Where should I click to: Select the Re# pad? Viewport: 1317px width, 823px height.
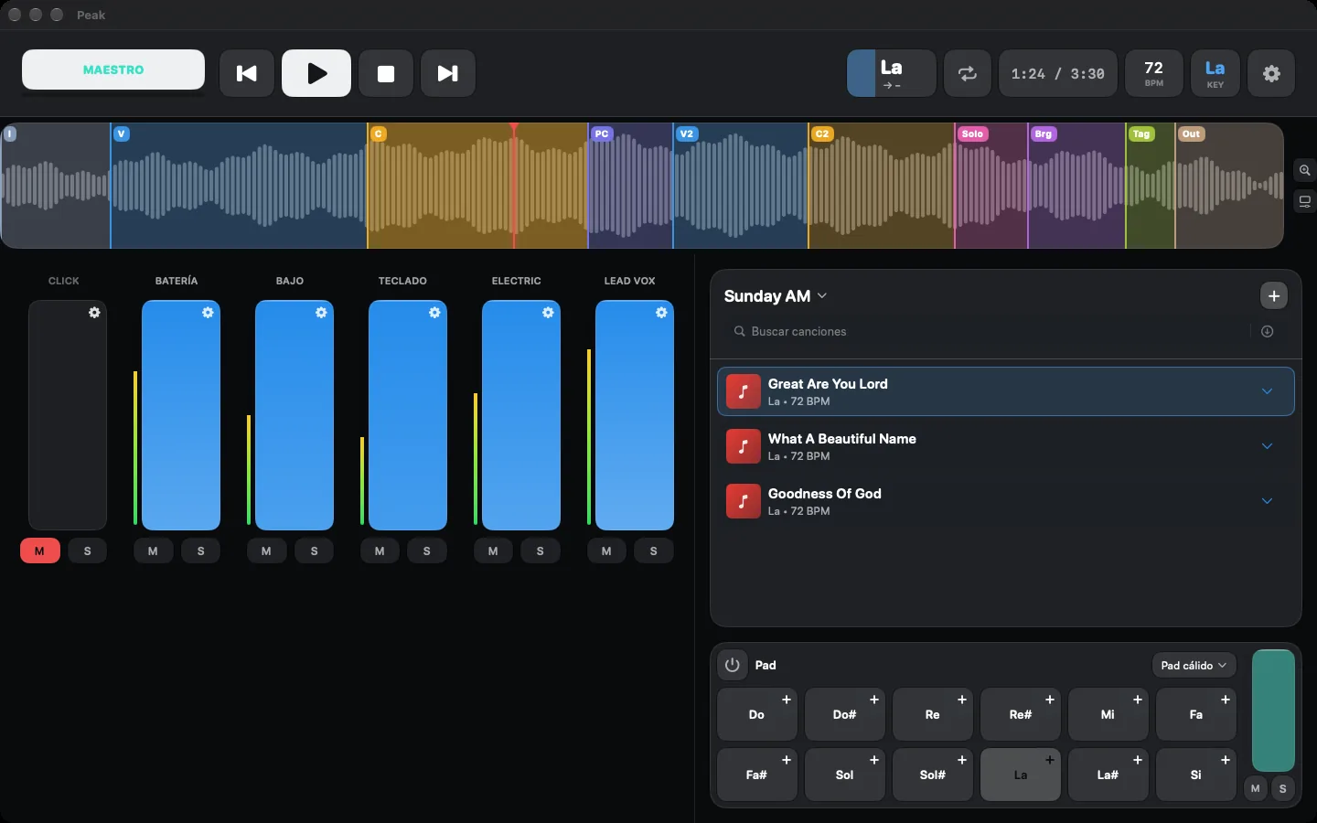(x=1021, y=714)
